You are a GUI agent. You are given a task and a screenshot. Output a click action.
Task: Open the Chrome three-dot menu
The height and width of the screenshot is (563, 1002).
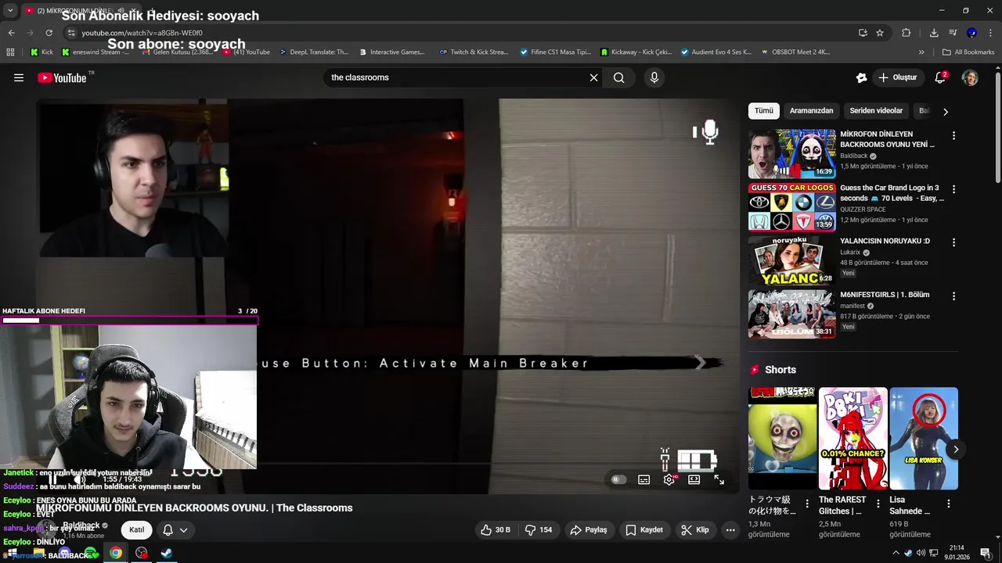coord(991,33)
